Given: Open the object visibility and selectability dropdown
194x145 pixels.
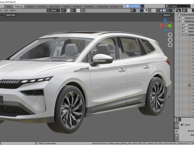Looking at the screenshot, I should point(133,10).
